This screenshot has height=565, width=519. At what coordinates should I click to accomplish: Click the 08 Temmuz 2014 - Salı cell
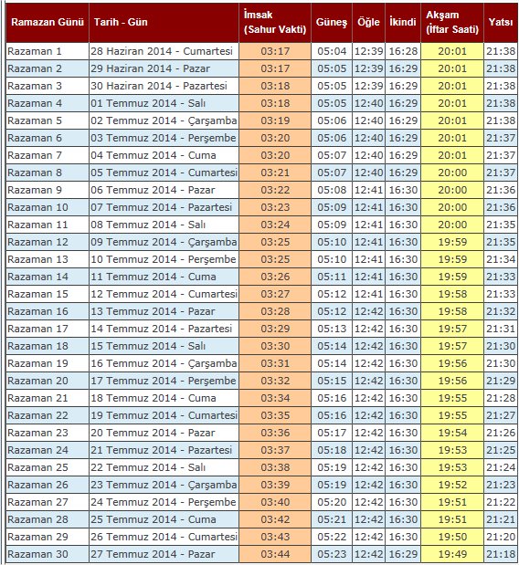(164, 225)
